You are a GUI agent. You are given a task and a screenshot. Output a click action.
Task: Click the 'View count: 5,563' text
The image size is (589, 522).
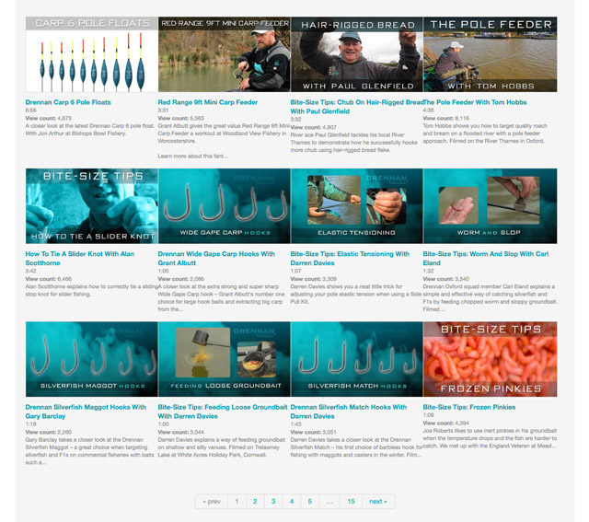pyautogui.click(x=181, y=118)
